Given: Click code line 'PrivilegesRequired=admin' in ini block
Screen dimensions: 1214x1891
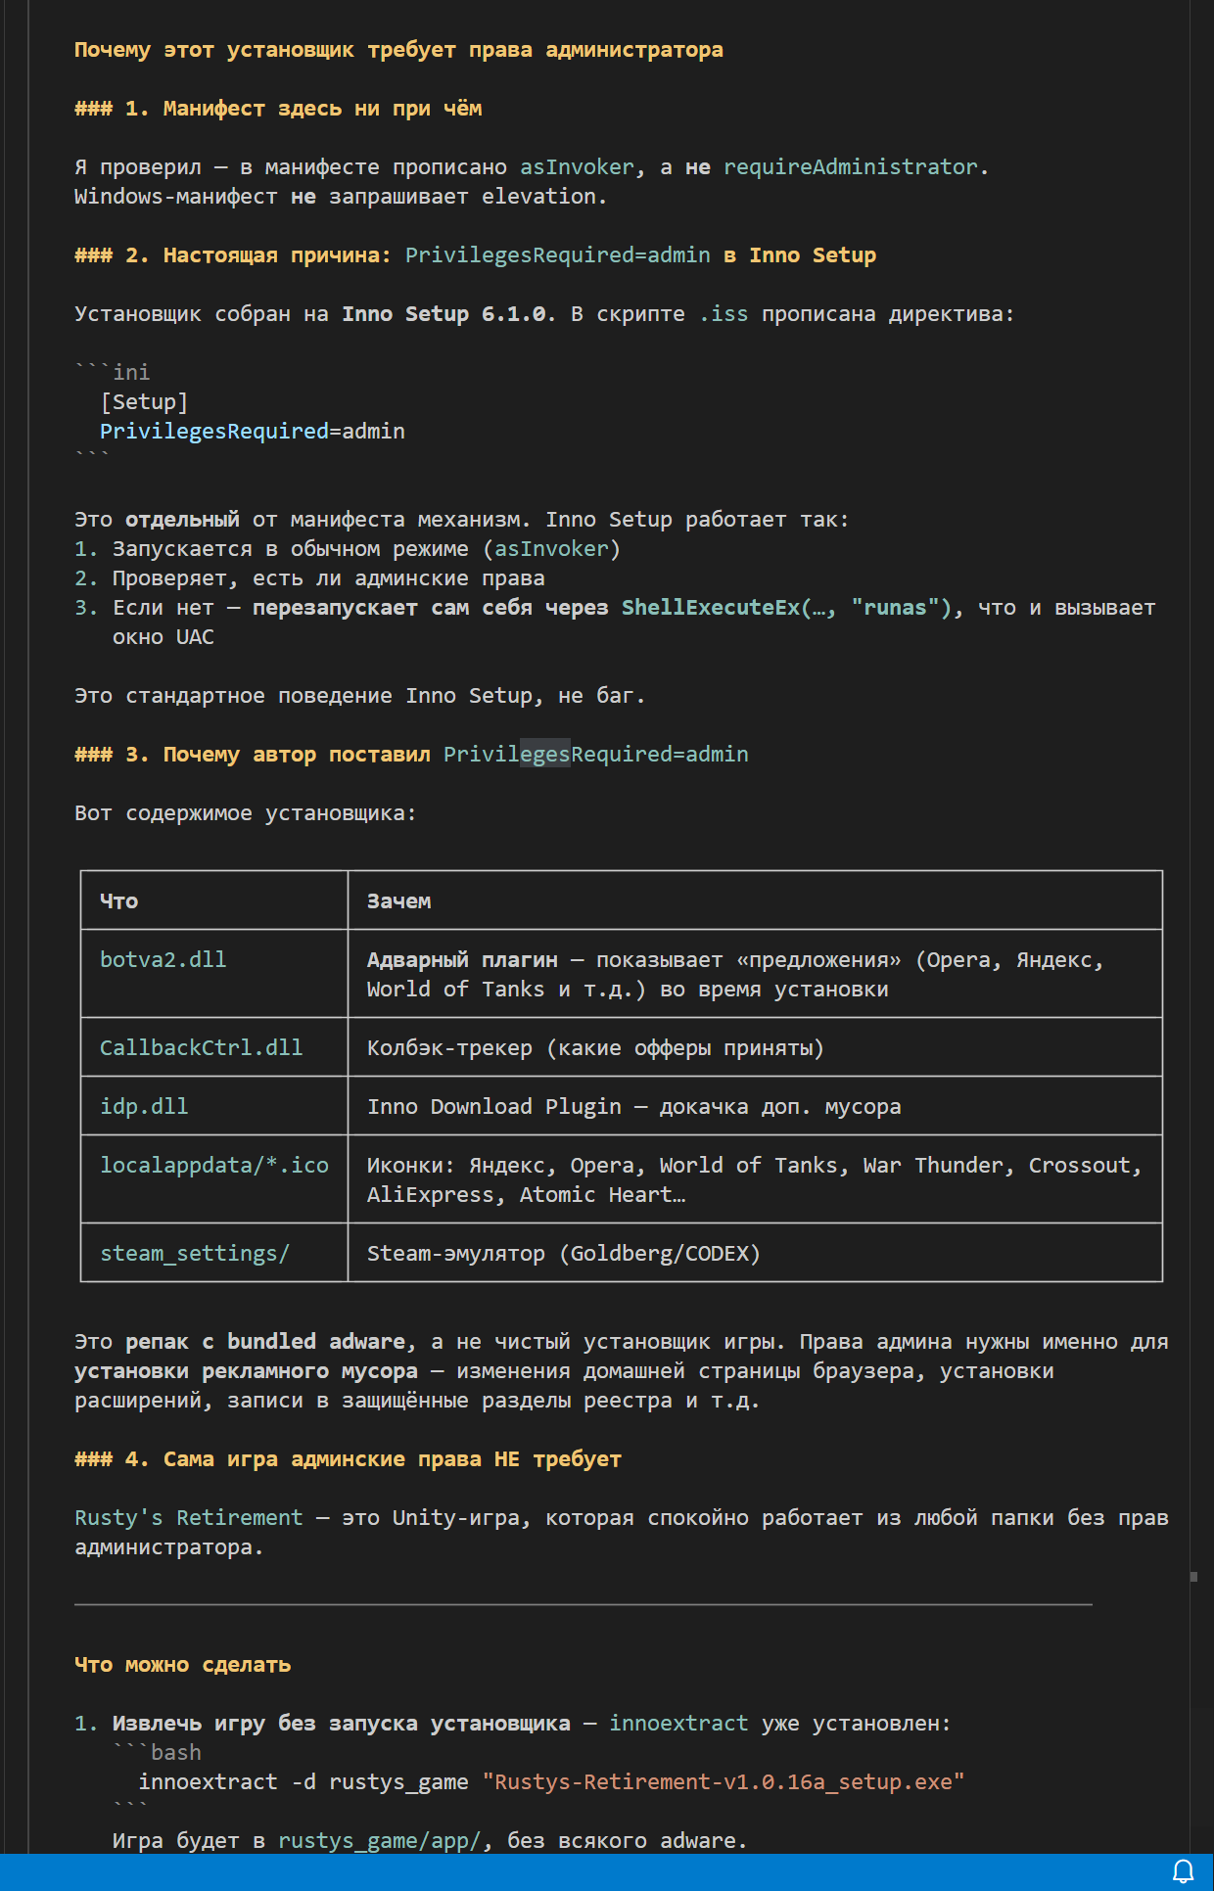Looking at the screenshot, I should click(x=253, y=432).
